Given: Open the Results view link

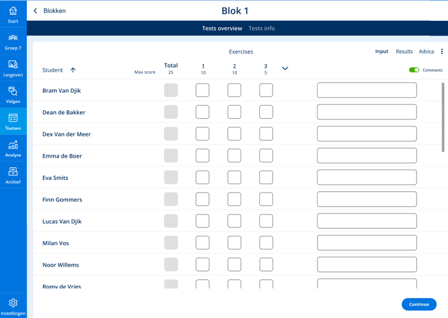Looking at the screenshot, I should point(404,51).
